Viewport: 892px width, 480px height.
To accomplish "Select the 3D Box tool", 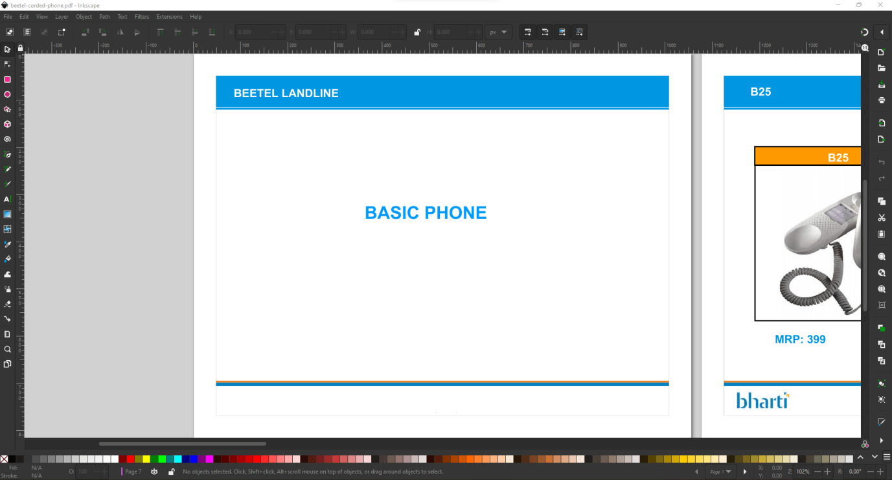I will click(7, 124).
